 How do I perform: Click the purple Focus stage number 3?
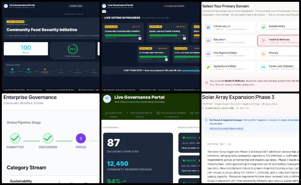81,138
